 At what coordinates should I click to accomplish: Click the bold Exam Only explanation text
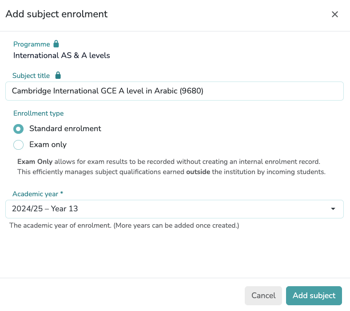tap(35, 162)
